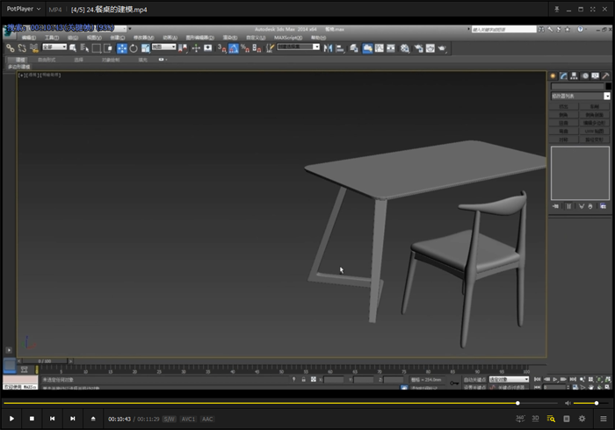Toggle 3D video mode
This screenshot has height=430, width=615.
pos(535,419)
